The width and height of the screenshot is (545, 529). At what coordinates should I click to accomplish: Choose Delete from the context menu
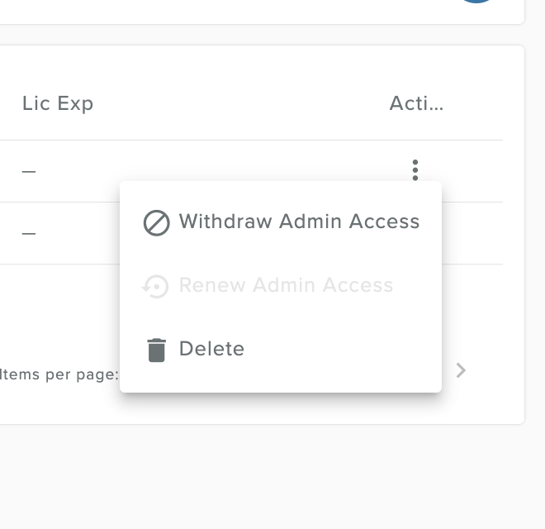[x=281, y=349]
